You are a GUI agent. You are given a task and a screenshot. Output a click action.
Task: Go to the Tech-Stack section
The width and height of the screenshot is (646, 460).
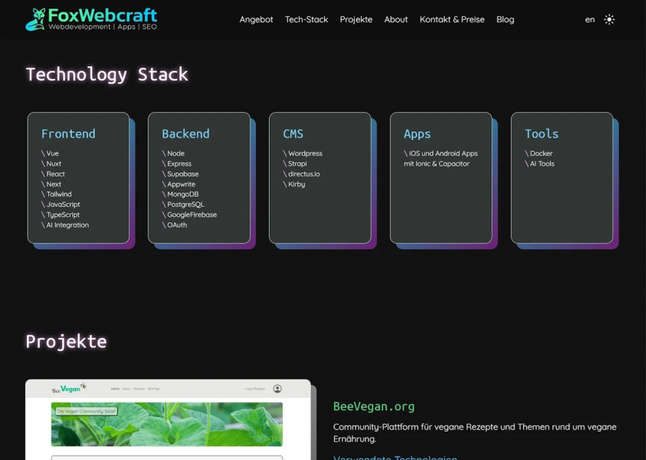[307, 20]
